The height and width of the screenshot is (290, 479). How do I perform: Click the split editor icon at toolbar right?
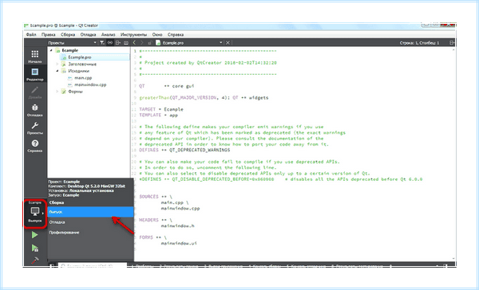[x=452, y=43]
